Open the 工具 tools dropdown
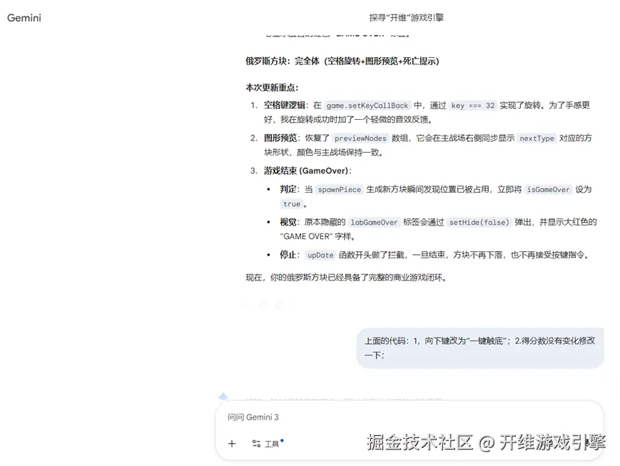 click(272, 444)
